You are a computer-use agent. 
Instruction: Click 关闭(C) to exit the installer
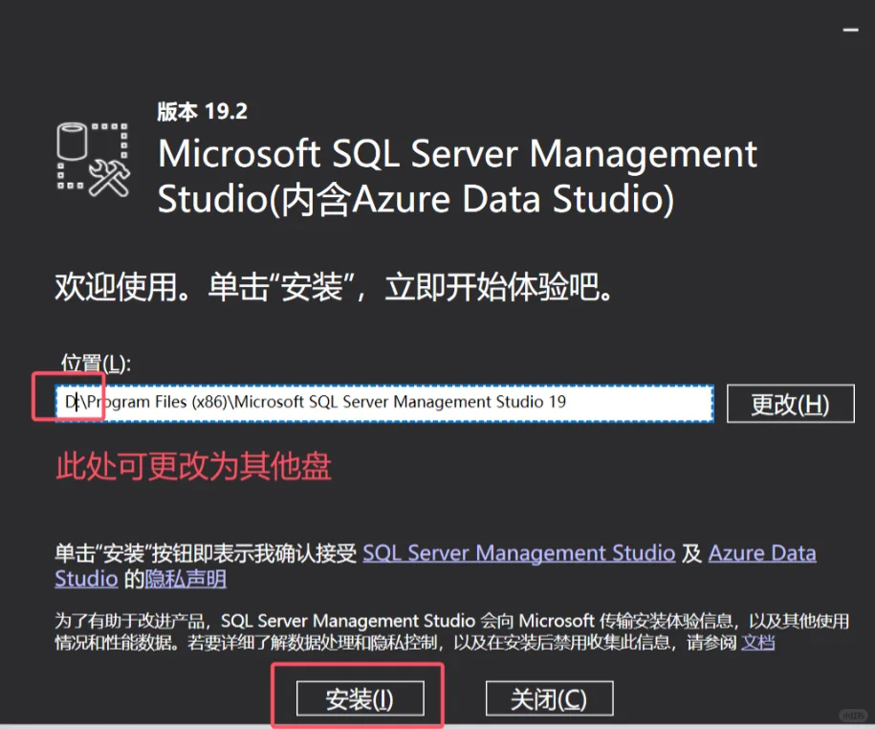(x=549, y=697)
